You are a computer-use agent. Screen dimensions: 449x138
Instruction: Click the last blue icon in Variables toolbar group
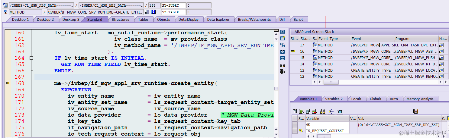click(x=340, y=111)
